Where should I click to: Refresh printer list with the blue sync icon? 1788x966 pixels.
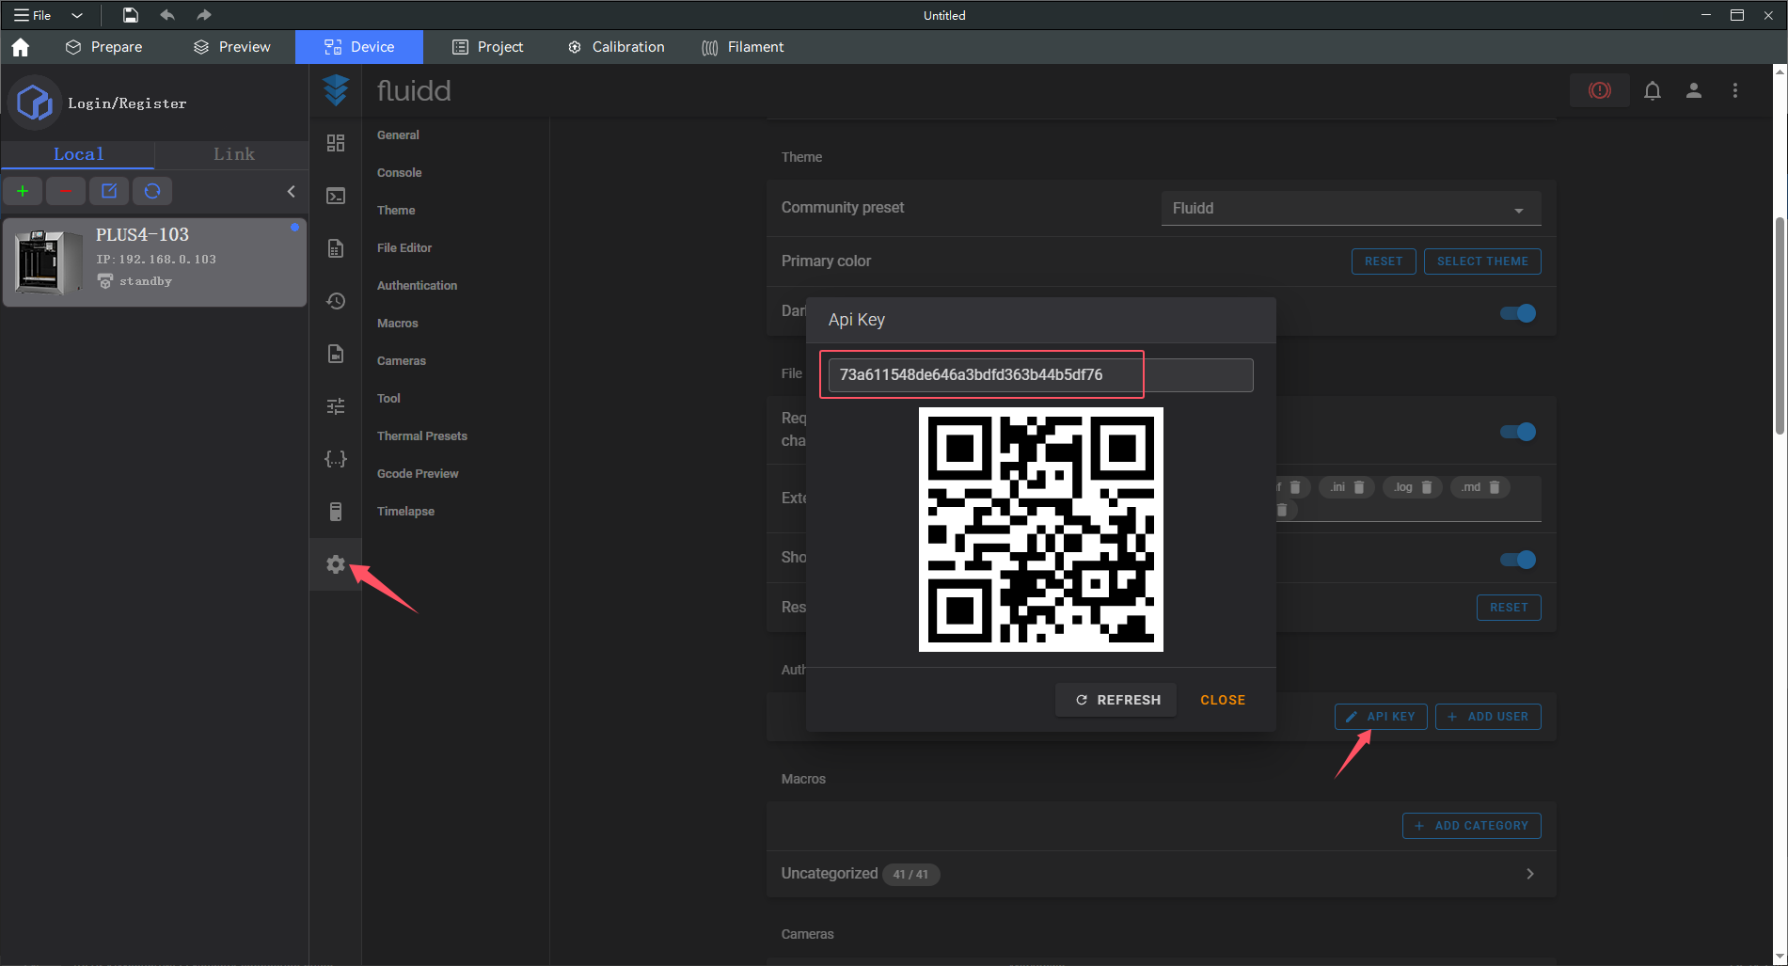tap(152, 191)
